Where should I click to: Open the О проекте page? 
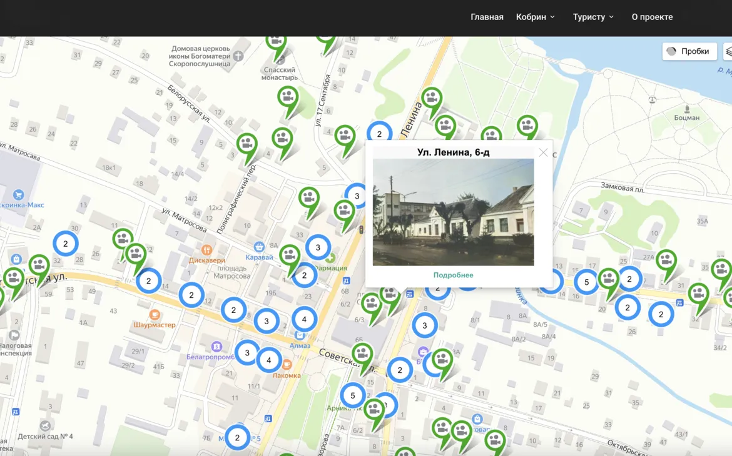tap(652, 17)
